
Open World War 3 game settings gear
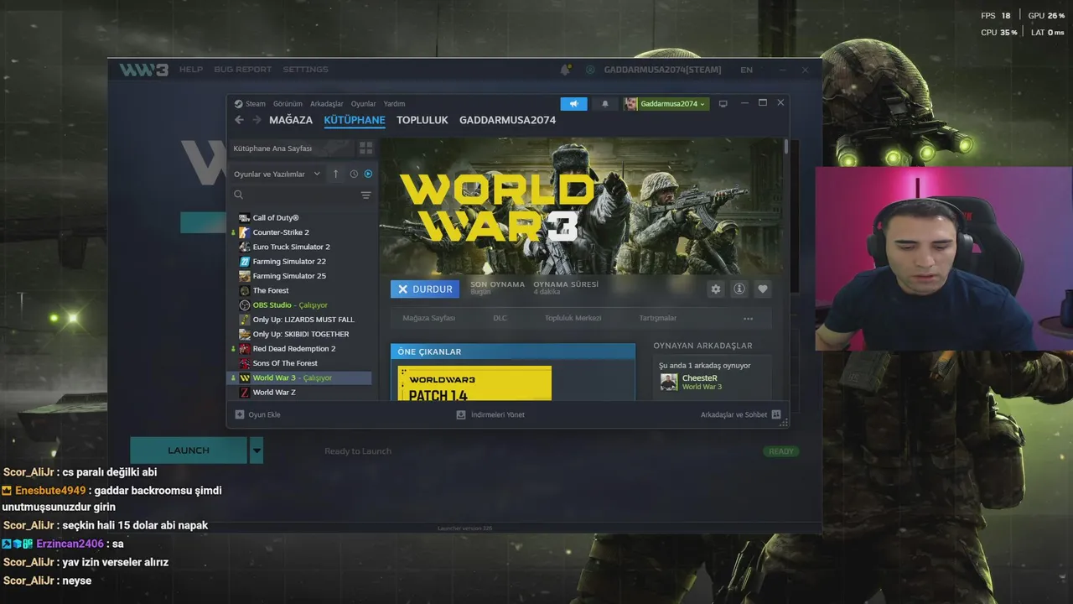(715, 289)
